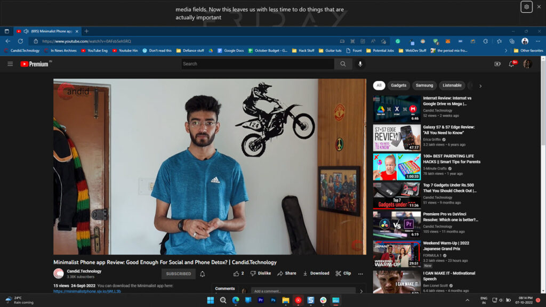This screenshot has width=546, height=307.
Task: Open the YouTube account avatar menu
Action: click(527, 64)
